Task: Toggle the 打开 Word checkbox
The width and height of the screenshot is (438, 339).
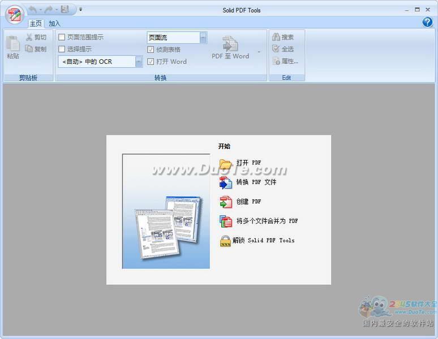Action: point(151,62)
